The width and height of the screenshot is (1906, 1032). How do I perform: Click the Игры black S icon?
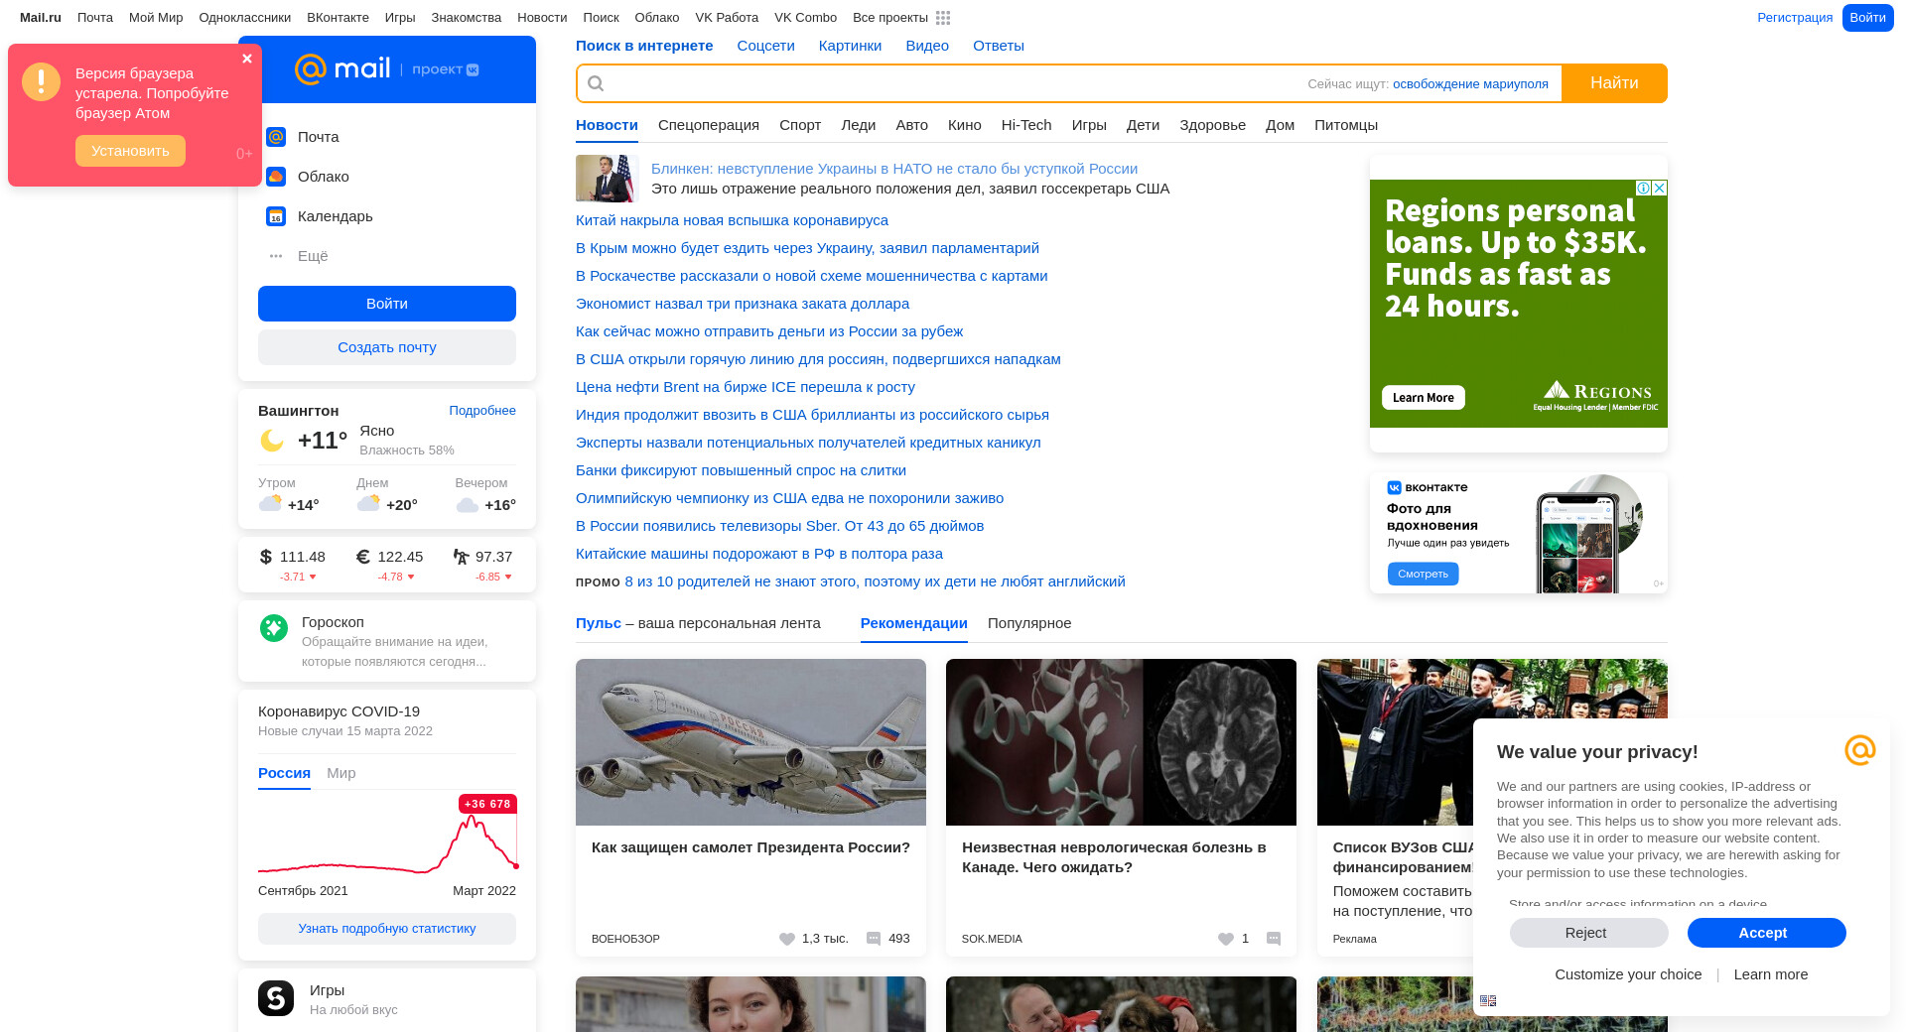(276, 998)
